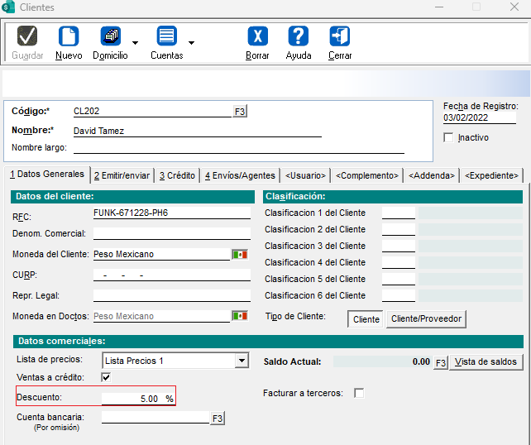Click the F3 lookup next to Código
Screen dimensions: 531x445
[240, 111]
